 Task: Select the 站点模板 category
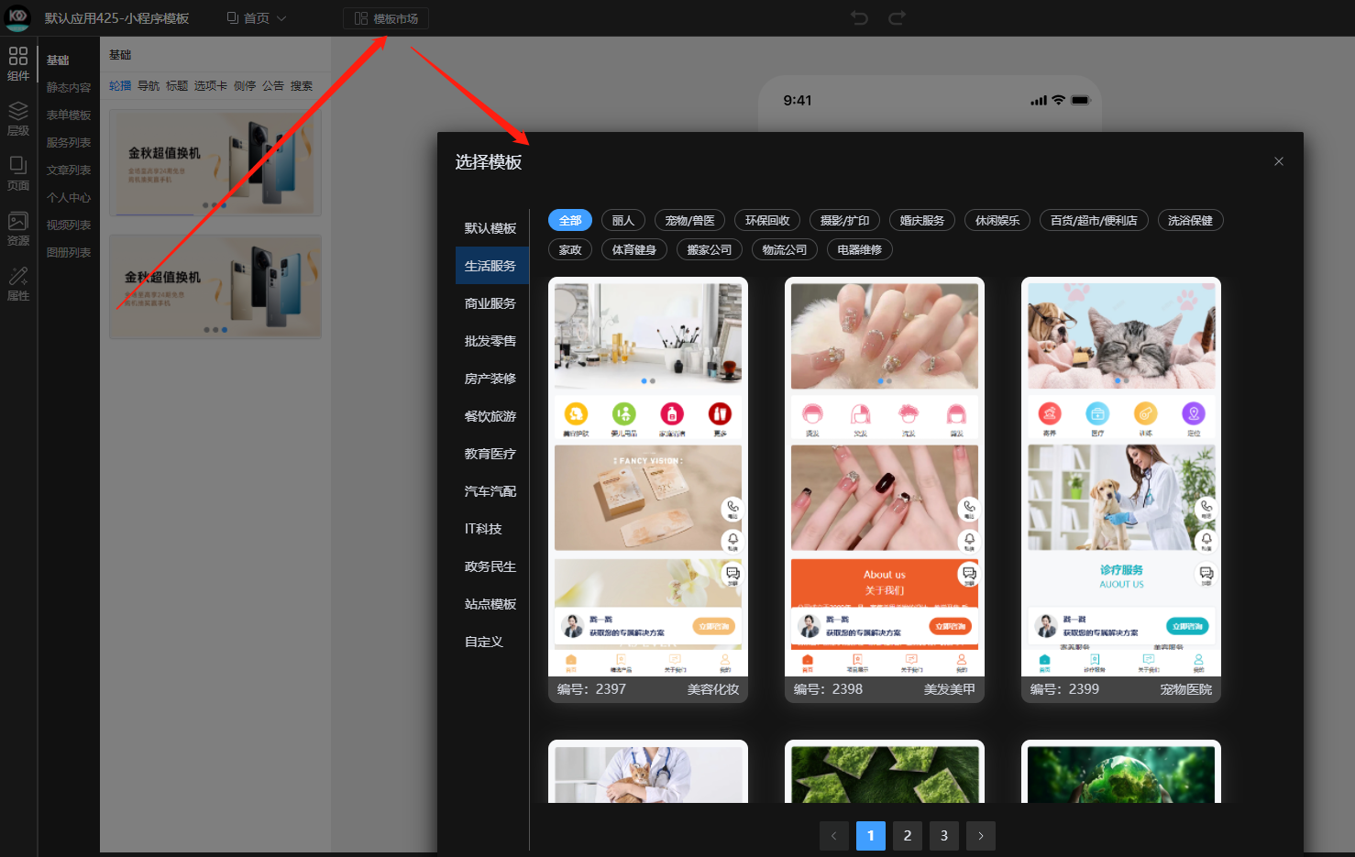pos(491,604)
